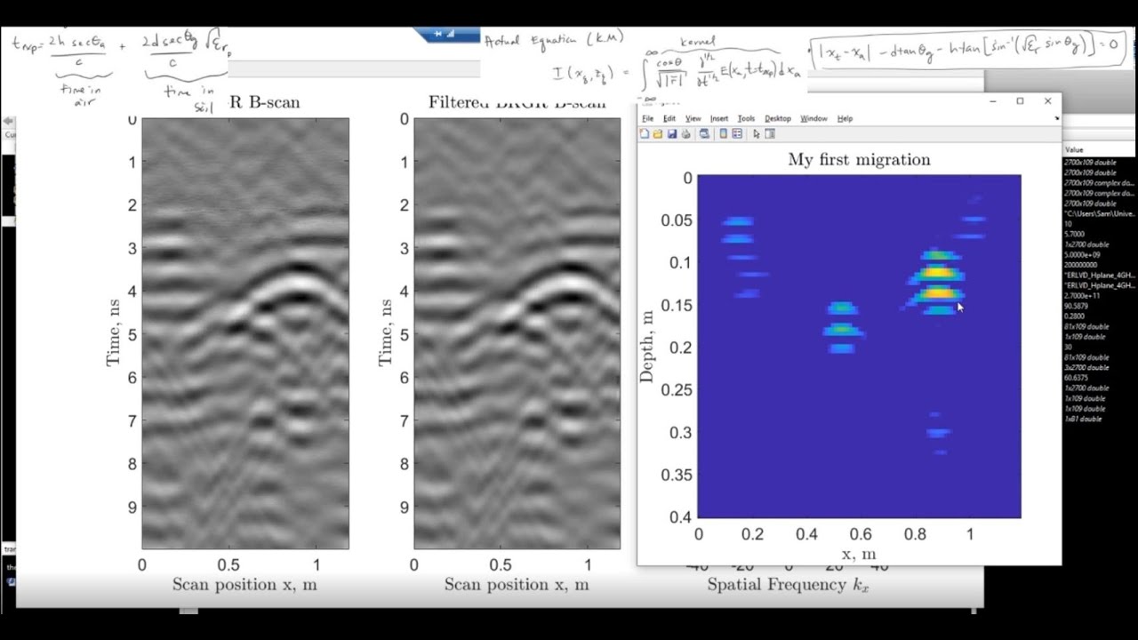Open the Help menu of the figure window
1138x640 pixels.
[845, 118]
